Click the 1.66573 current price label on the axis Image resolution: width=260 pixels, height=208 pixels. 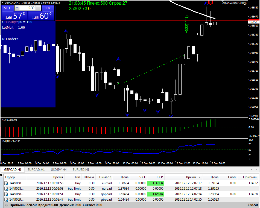click(254, 22)
